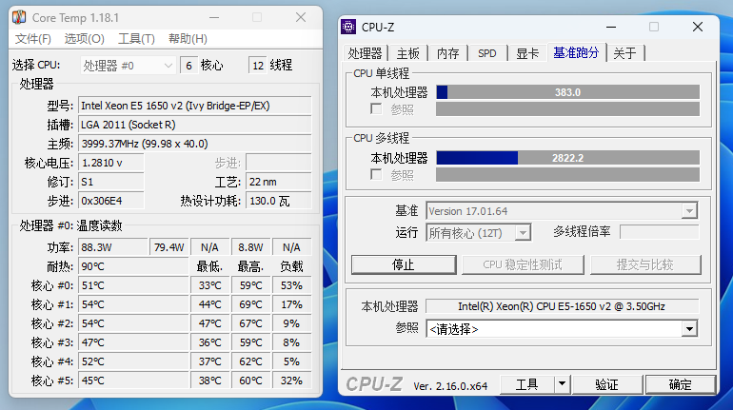
Task: Click the 耐热 value 90°C
Action: tap(133, 266)
